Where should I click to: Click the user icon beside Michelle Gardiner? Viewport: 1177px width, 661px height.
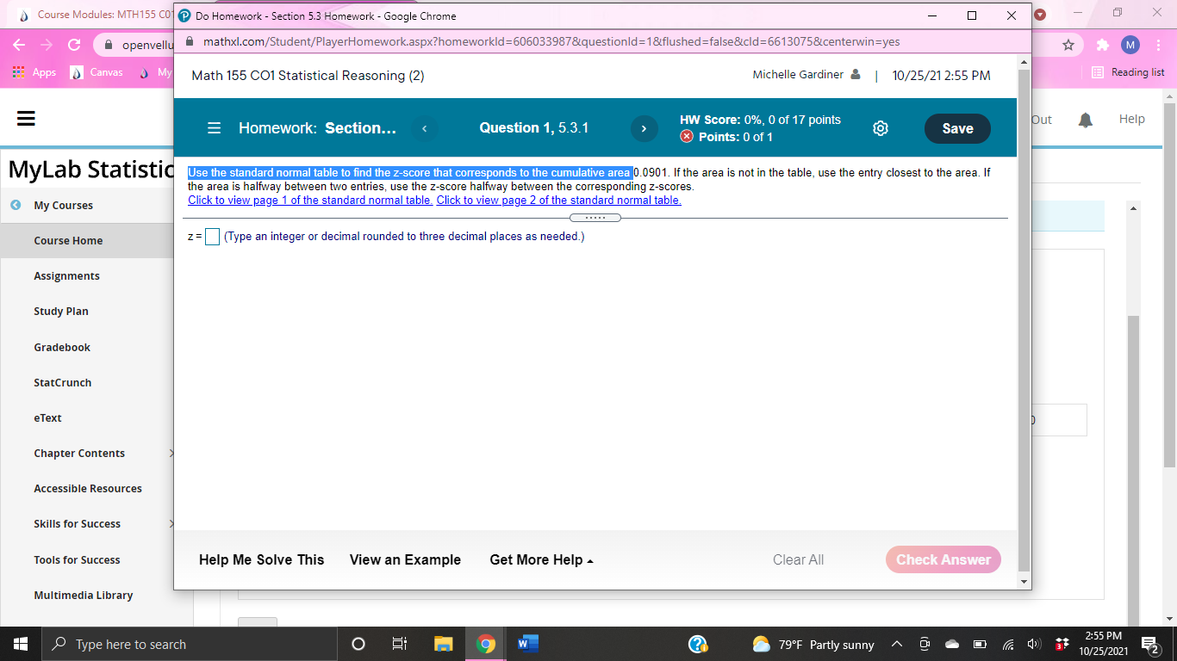pyautogui.click(x=855, y=74)
